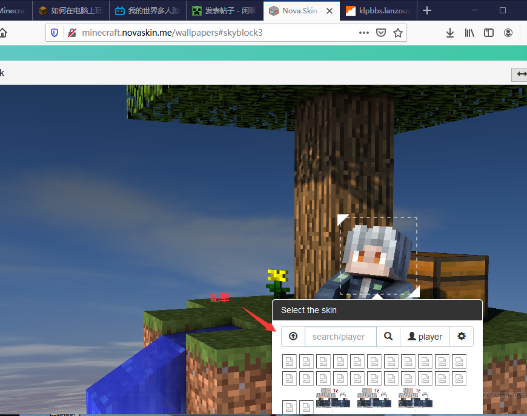Select first skin thumbnail in second row
Viewport: 527px width, 416px height.
[x=290, y=378]
